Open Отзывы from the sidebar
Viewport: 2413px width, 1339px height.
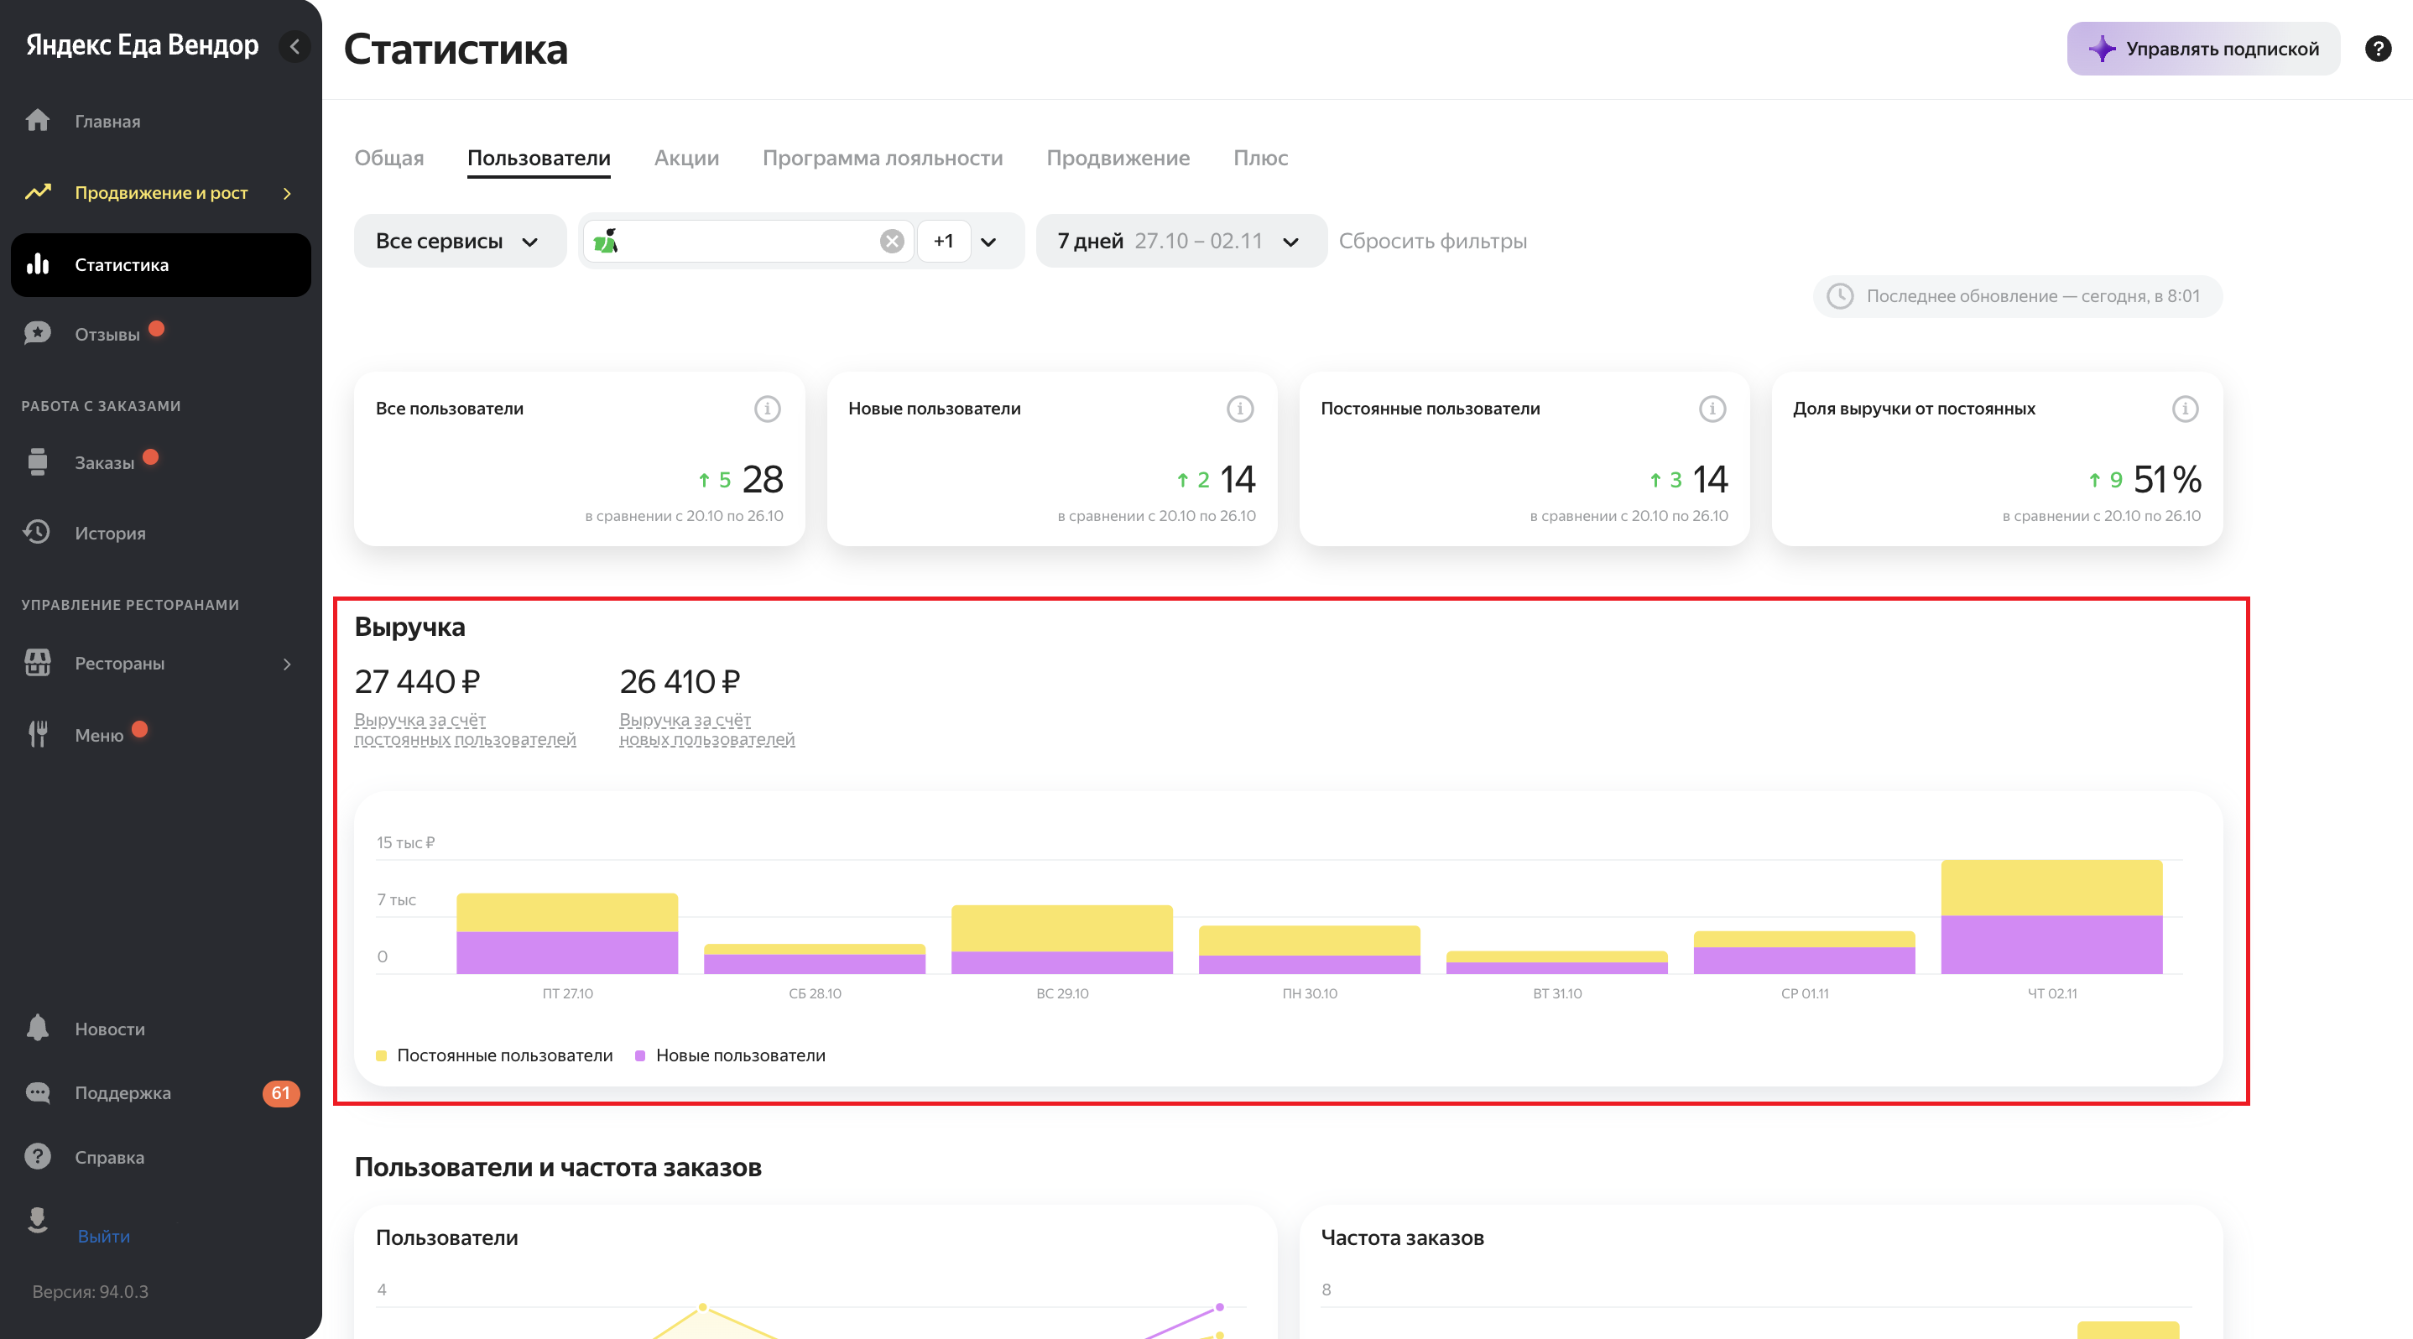click(x=107, y=334)
